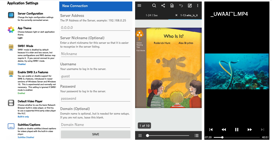Pause the video playback
Image resolution: width=272 pixels, height=142 pixels.
237,130
